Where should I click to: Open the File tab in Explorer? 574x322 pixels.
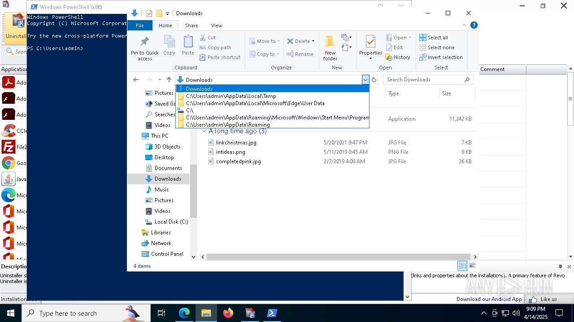coord(140,25)
